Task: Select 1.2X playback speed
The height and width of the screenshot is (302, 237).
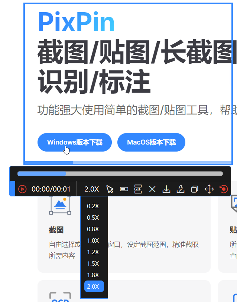Action: tap(93, 252)
